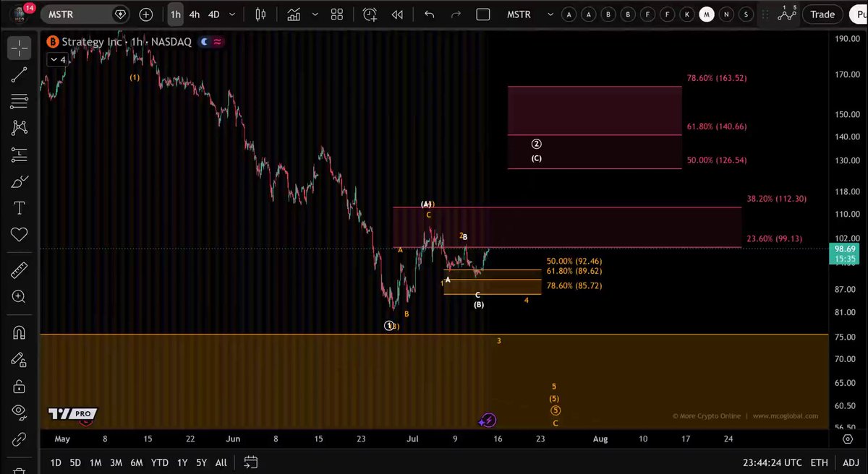The height and width of the screenshot is (474, 868).
Task: Open go to date calendar
Action: tap(250, 462)
